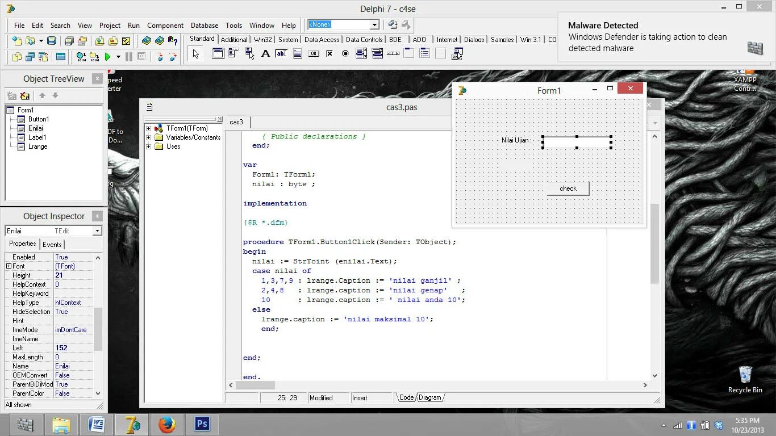Click the New Form toolbar icon
776x436 pixels.
click(x=60, y=56)
